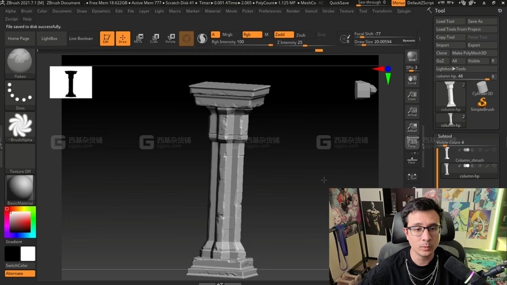Toggle Dynamic draw size

[409, 41]
